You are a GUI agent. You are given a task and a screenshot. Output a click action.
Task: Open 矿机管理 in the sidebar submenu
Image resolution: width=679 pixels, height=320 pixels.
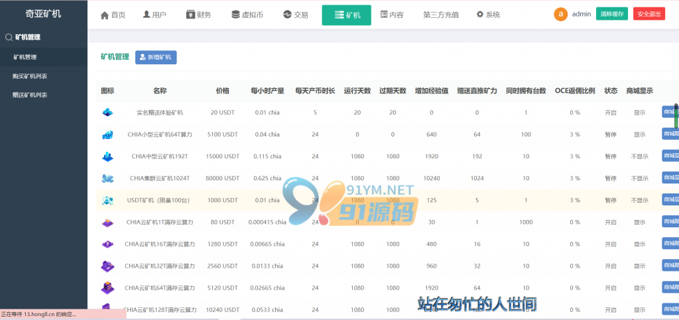(x=25, y=57)
